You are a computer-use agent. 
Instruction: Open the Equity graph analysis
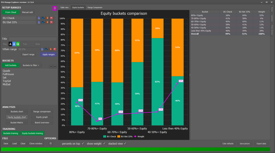42,117
